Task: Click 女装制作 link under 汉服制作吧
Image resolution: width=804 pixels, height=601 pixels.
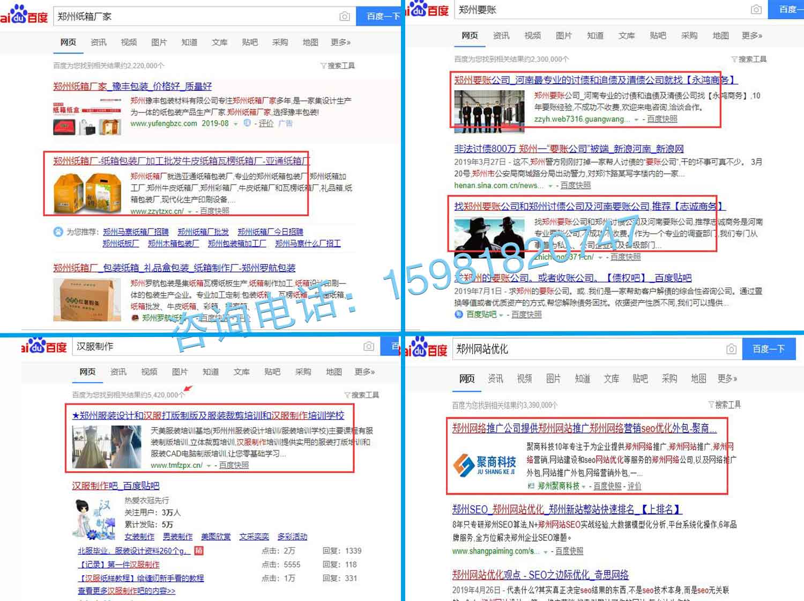Action: click(139, 537)
